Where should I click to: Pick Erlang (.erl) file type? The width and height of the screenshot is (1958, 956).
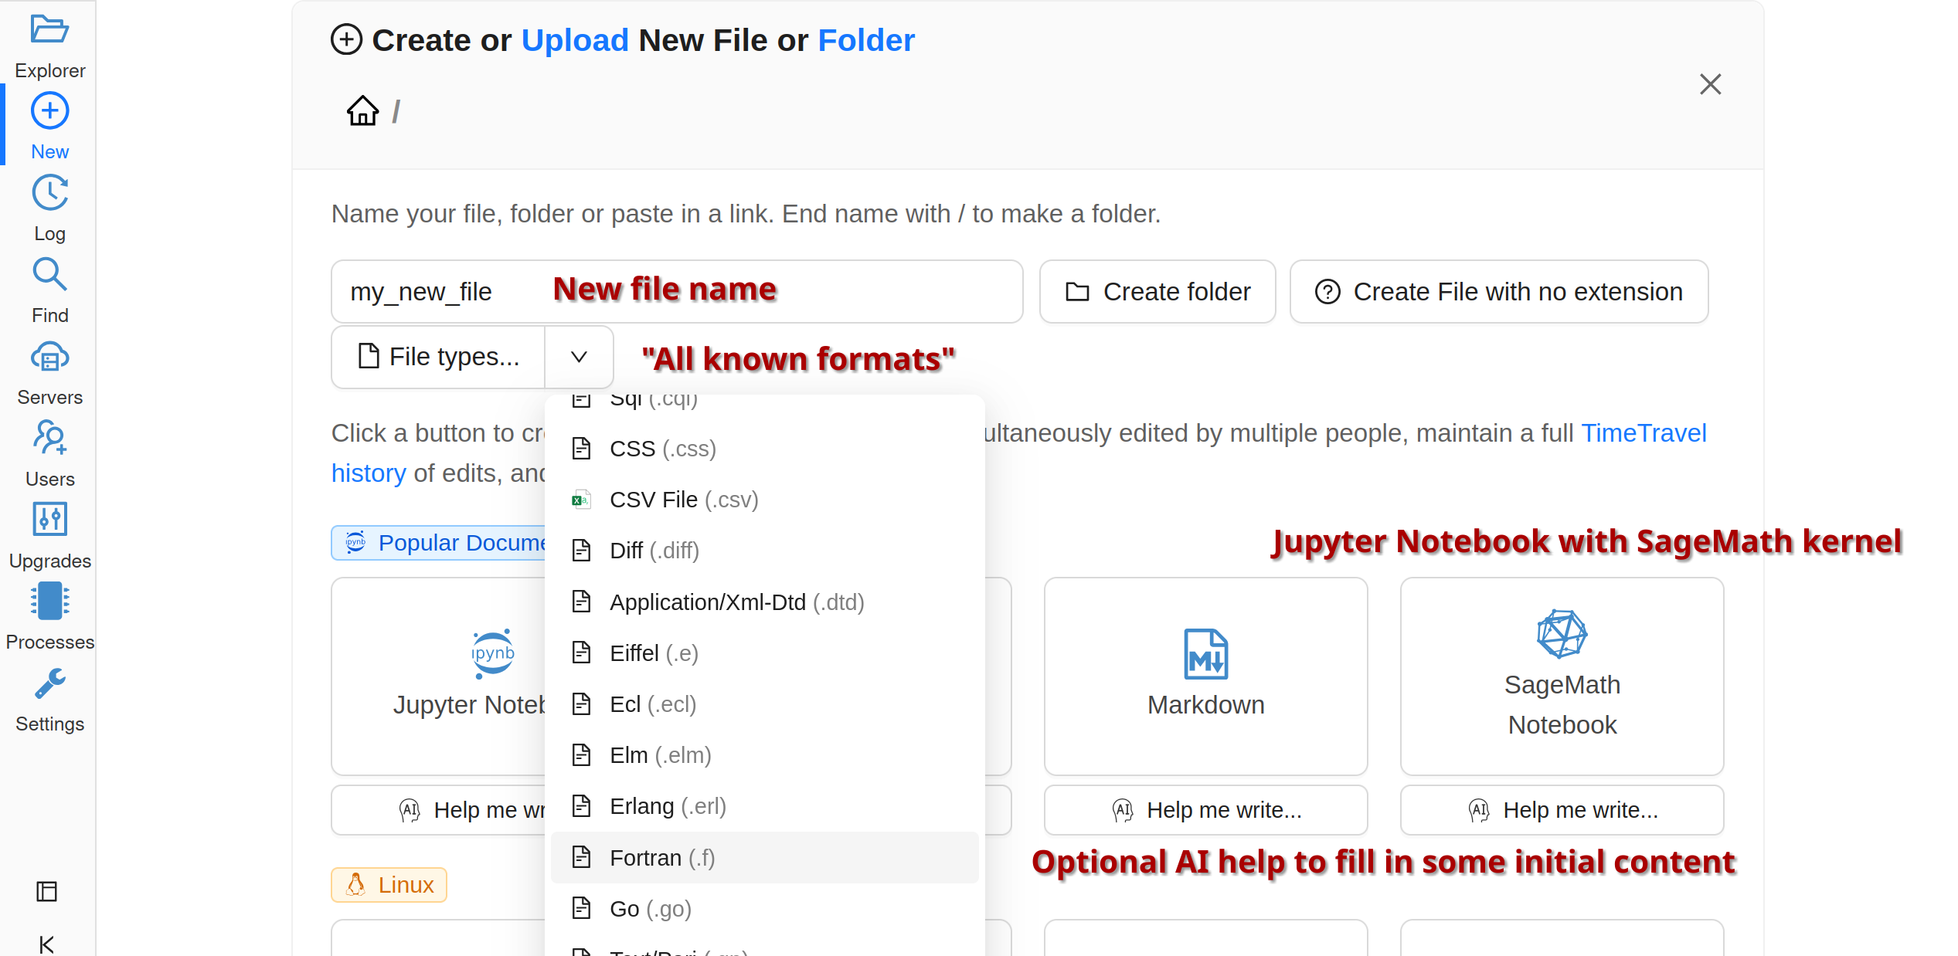tap(667, 806)
